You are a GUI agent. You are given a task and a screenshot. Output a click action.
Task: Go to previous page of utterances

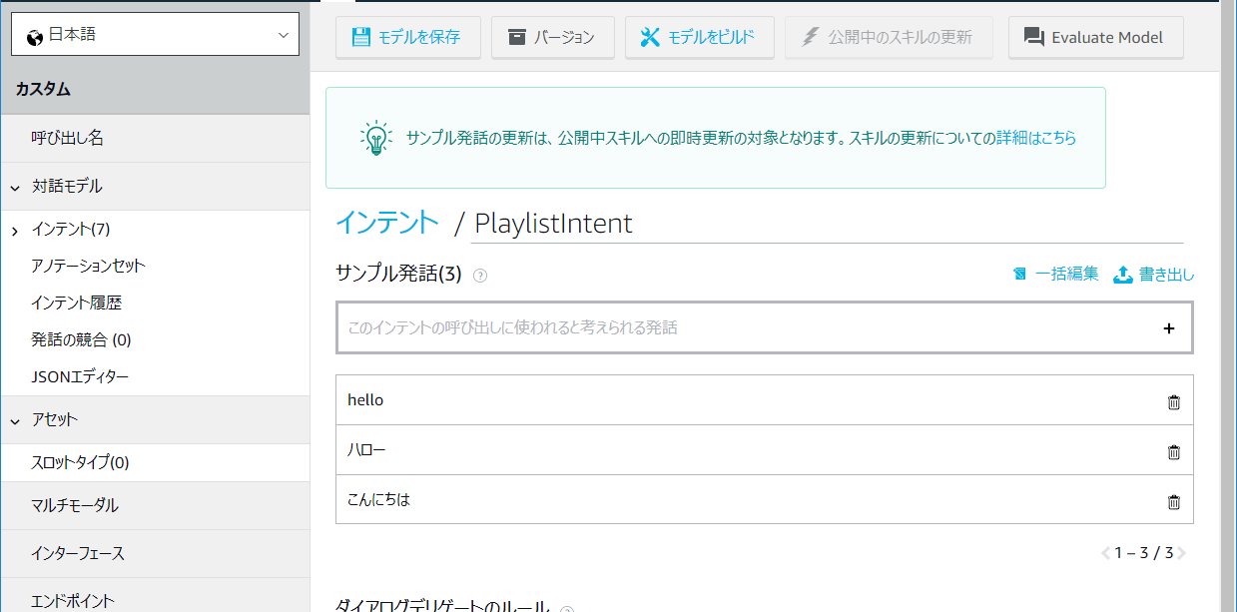coord(1105,552)
